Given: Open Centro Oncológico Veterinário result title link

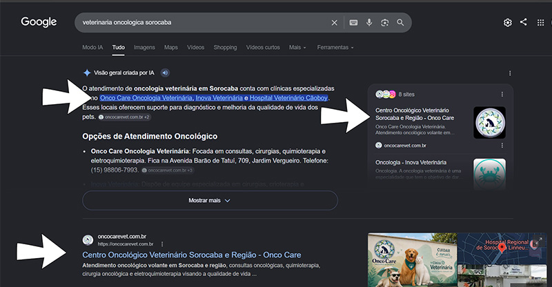Looking at the screenshot, I should click(192, 255).
